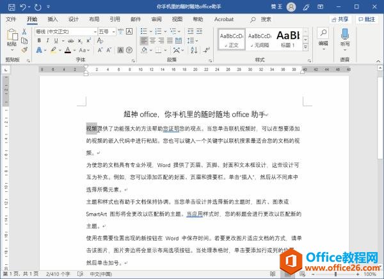Viewport: 384px width, 279px height.
Task: Click the enclosed character icon
Action: (129, 50)
